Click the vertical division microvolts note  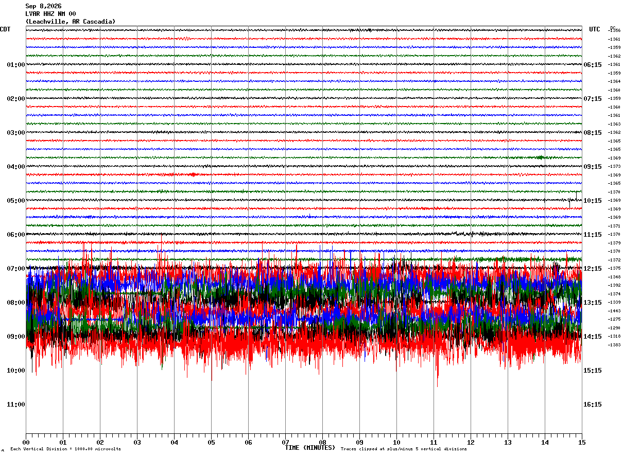pyautogui.click(x=65, y=449)
